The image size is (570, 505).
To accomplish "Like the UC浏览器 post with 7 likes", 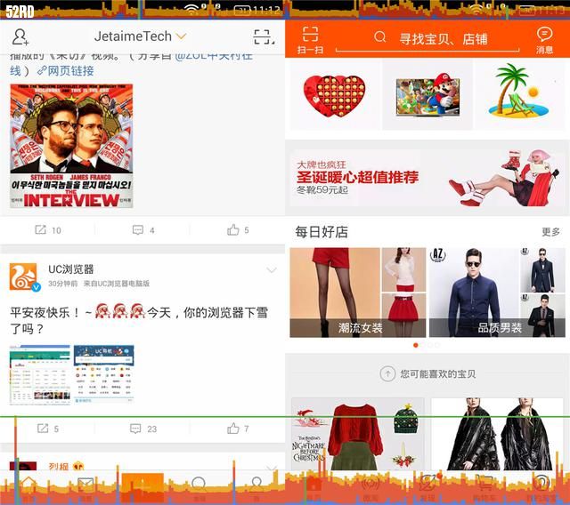I will tap(238, 429).
